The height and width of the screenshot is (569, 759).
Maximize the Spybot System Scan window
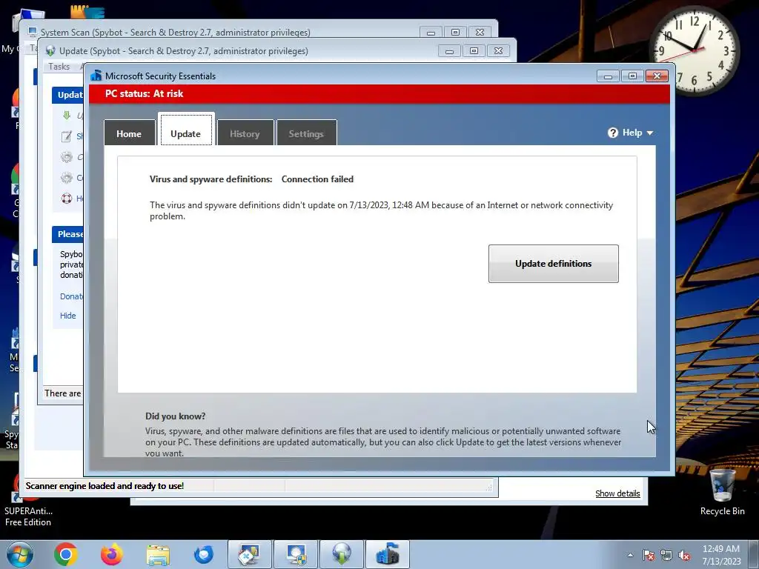point(456,33)
